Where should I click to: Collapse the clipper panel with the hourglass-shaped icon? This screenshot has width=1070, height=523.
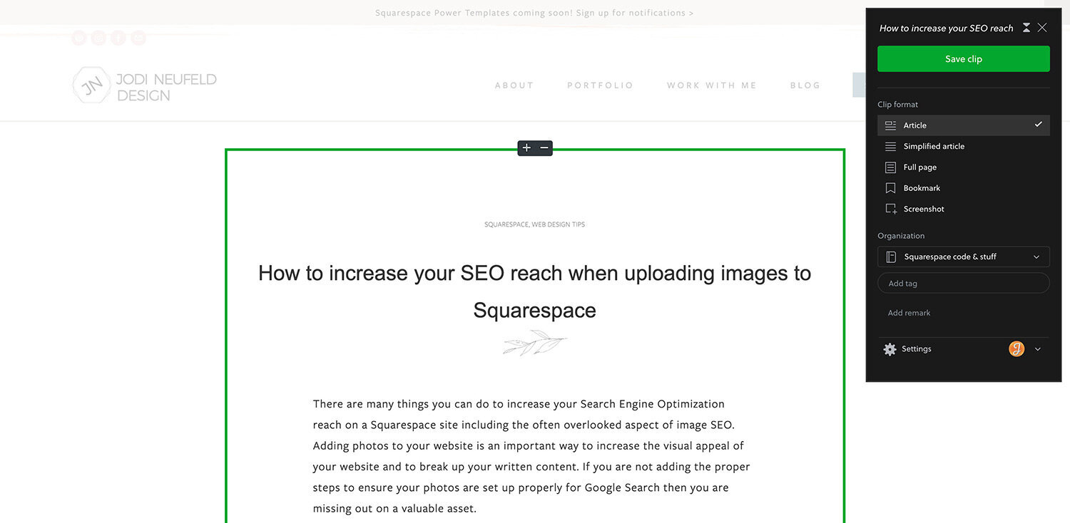pyautogui.click(x=1026, y=28)
